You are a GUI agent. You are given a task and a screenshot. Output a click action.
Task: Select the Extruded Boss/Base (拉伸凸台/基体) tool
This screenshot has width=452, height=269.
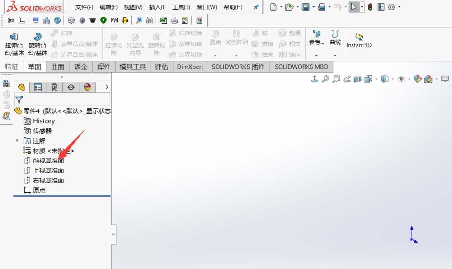(14, 42)
